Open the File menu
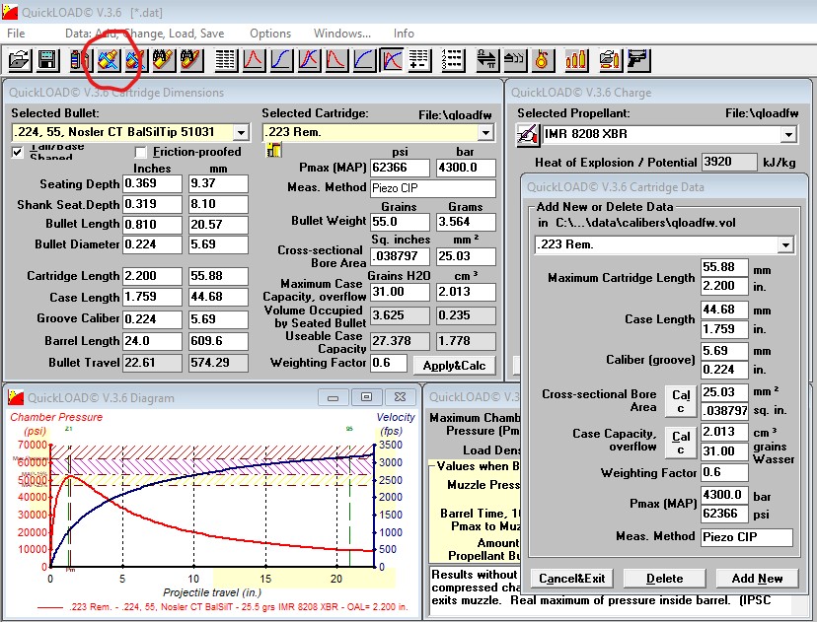 click(16, 34)
